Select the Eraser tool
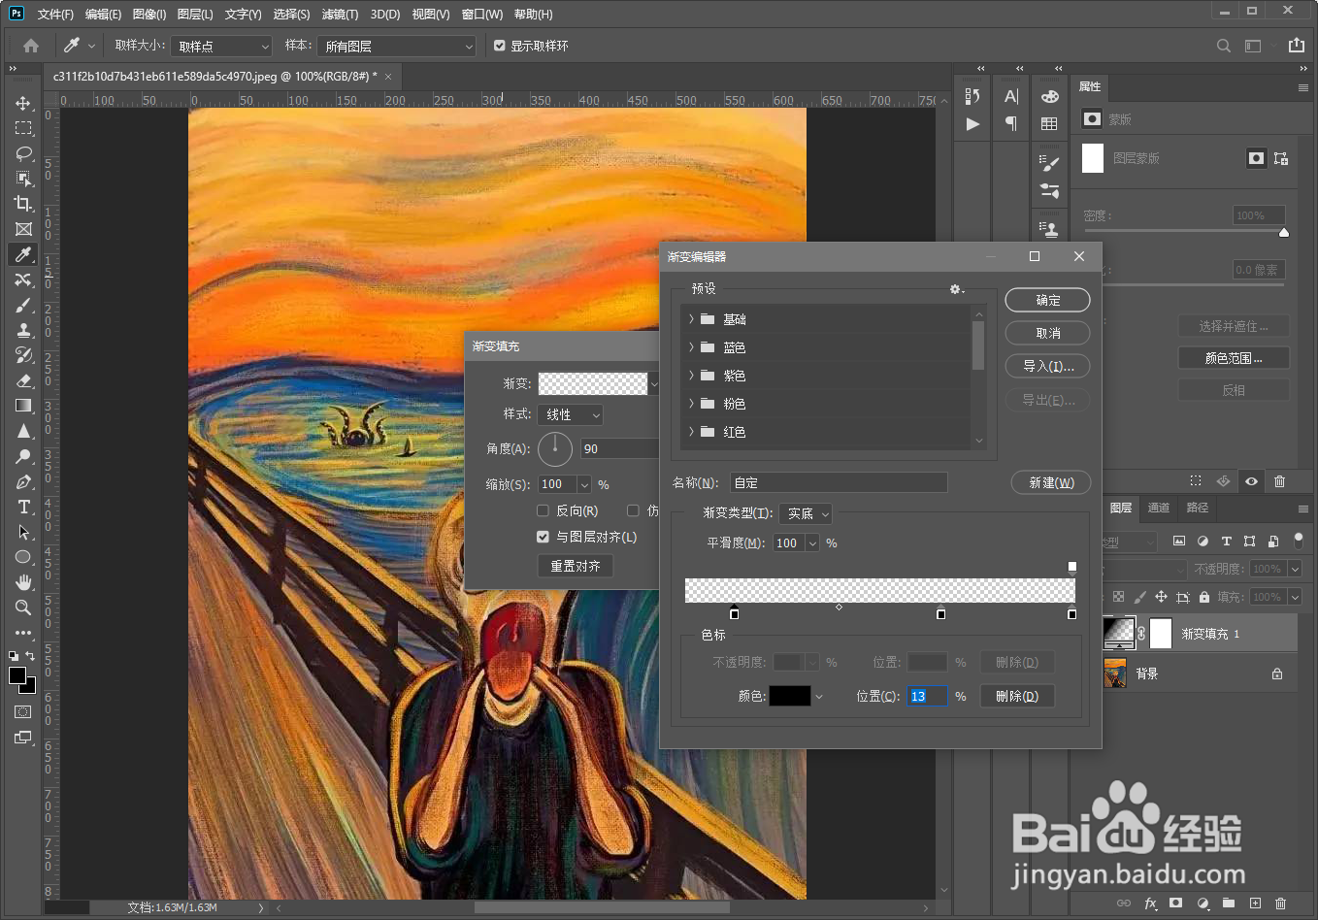Screen dimensions: 1318x920 [x=23, y=380]
